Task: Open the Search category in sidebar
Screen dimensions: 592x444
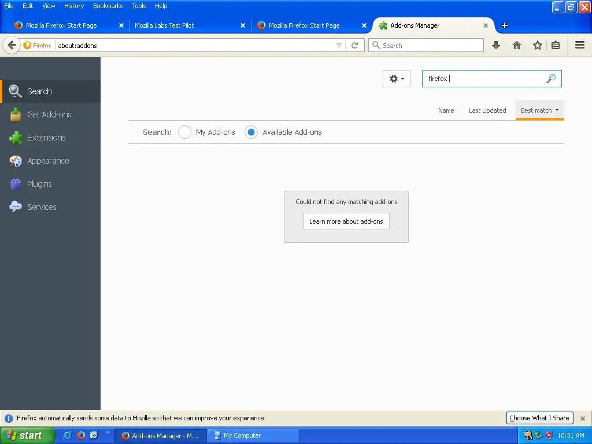Action: pyautogui.click(x=51, y=91)
